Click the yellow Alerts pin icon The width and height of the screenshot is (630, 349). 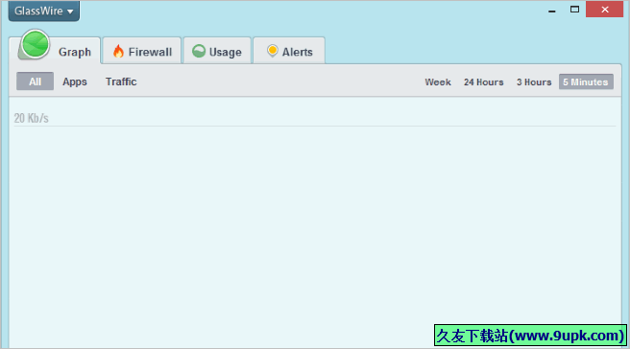pos(273,51)
